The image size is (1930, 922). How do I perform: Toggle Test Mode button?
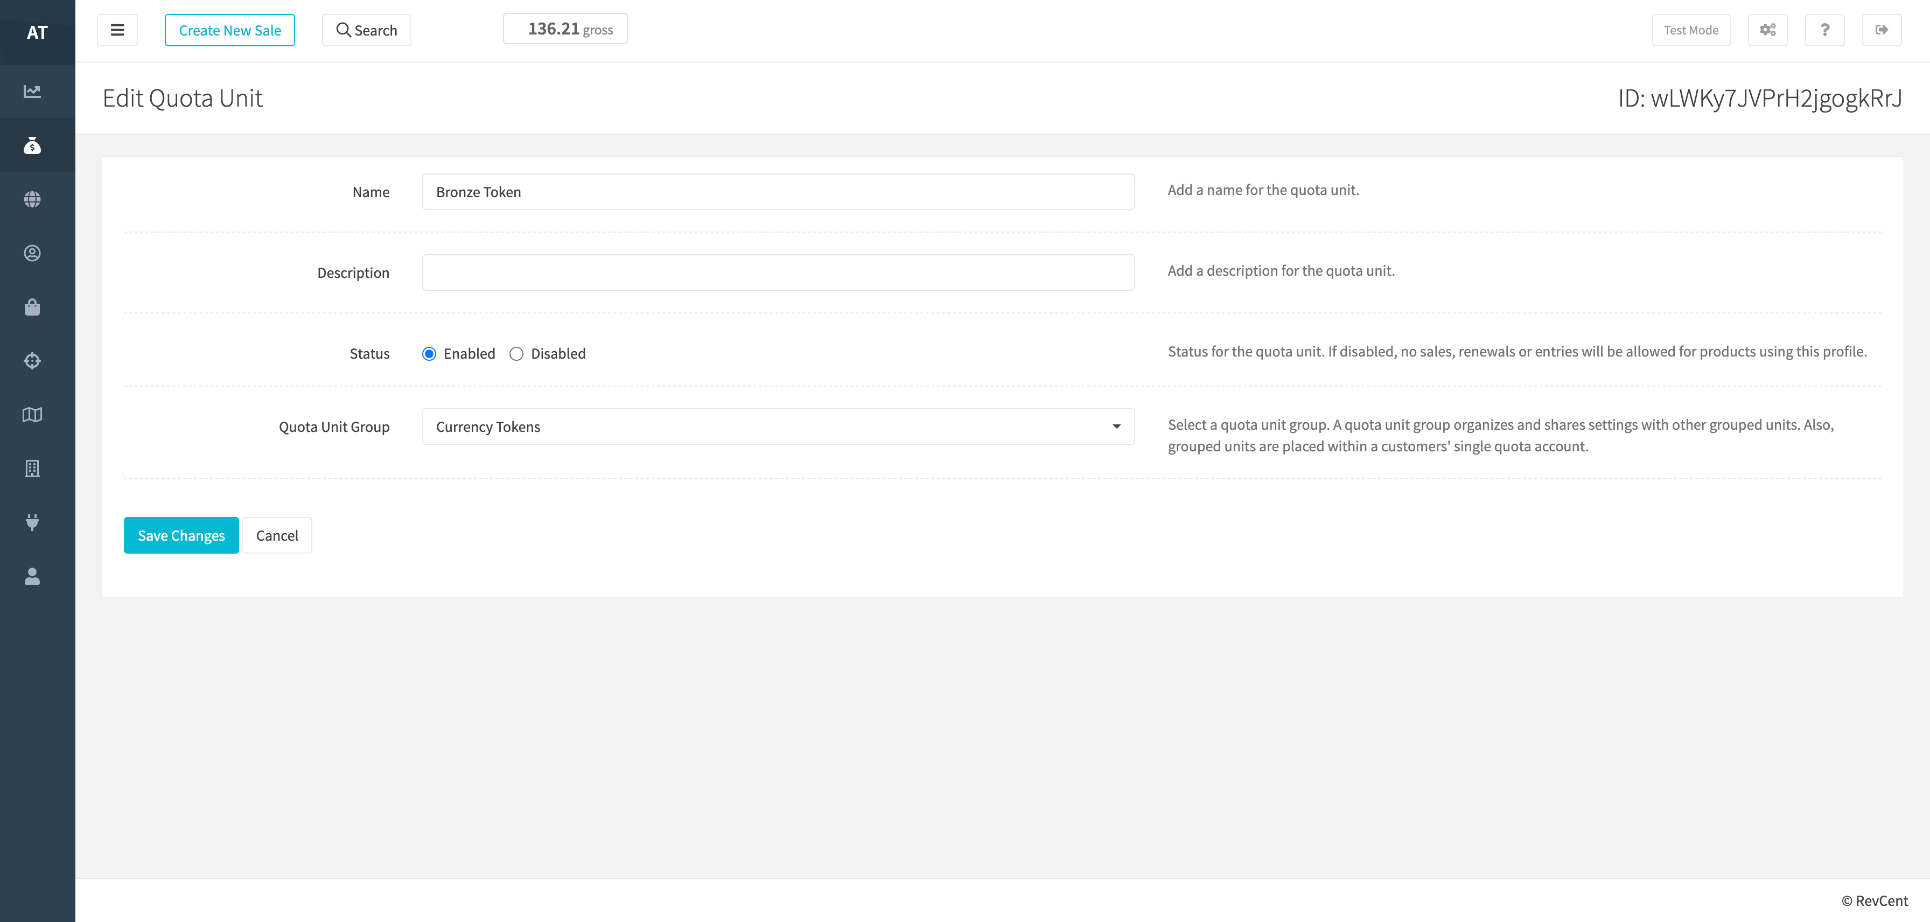[x=1691, y=30]
